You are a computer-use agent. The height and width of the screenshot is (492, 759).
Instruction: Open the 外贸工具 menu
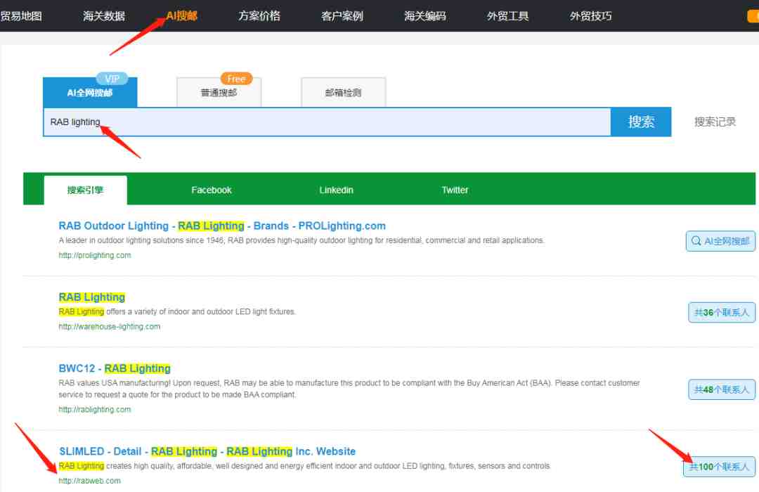tap(507, 16)
